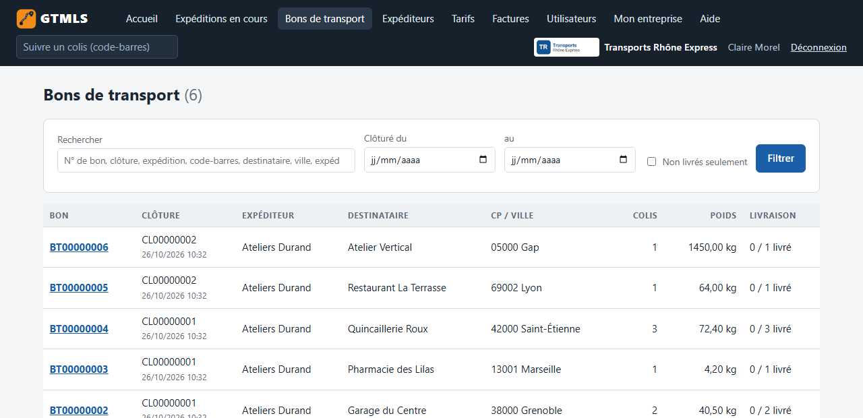Focus the 'Clôturé du' date field
This screenshot has height=418, width=863.
429,160
